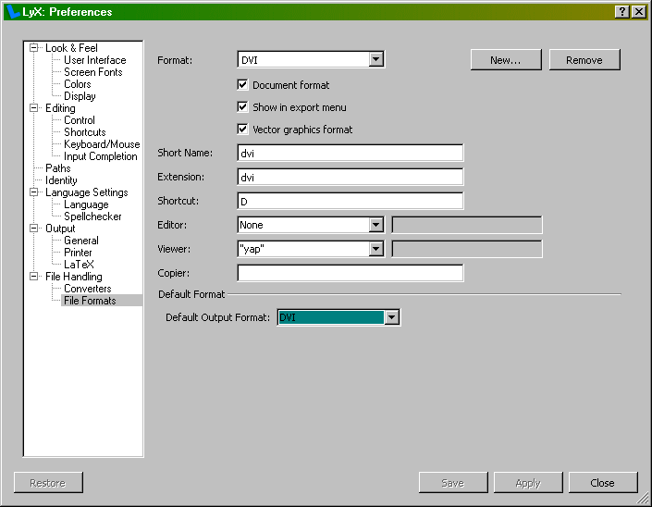Select the Look & Feel category label

[71, 48]
